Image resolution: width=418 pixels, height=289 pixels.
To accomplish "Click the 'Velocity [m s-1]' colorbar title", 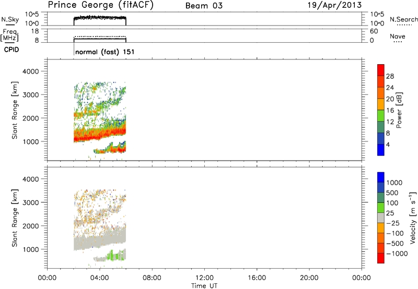I will pos(413,218).
